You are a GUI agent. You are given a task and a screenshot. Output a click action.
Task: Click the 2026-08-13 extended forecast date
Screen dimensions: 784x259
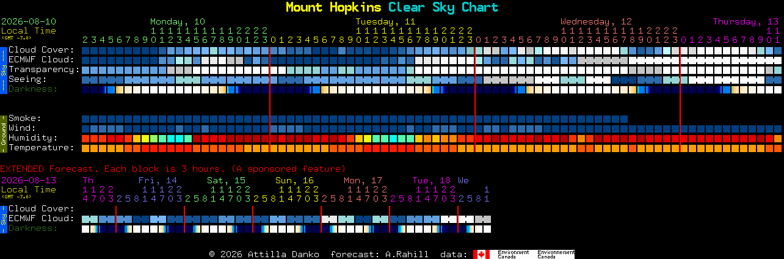click(29, 180)
